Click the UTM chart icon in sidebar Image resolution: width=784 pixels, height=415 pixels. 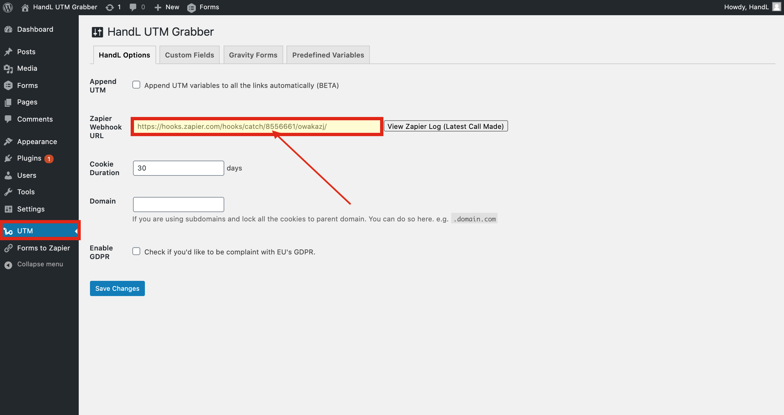[8, 231]
